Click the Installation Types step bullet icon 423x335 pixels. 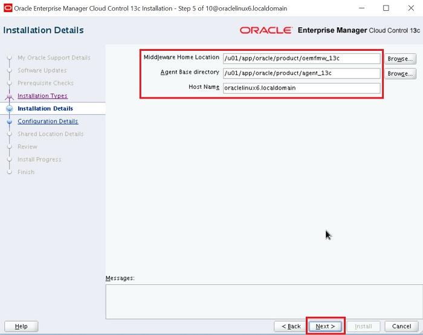[x=10, y=96]
